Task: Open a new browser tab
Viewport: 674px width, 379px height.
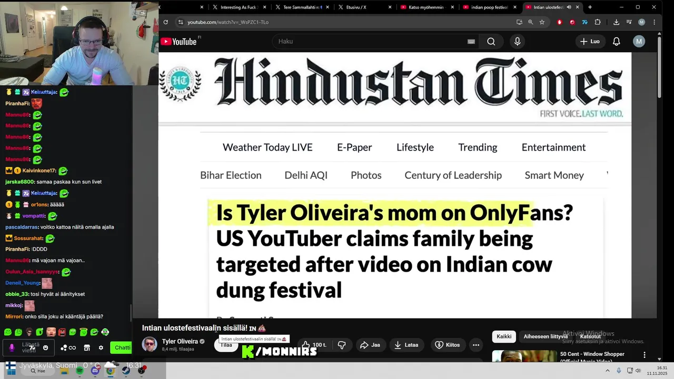Action: tap(590, 7)
